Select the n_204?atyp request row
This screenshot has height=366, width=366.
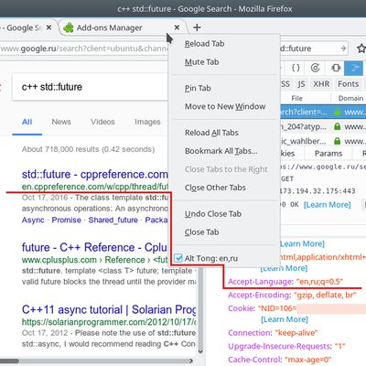323,126
